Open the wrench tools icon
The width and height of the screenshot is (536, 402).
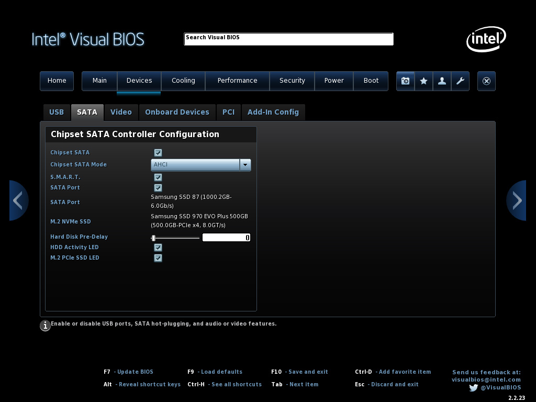pos(461,81)
